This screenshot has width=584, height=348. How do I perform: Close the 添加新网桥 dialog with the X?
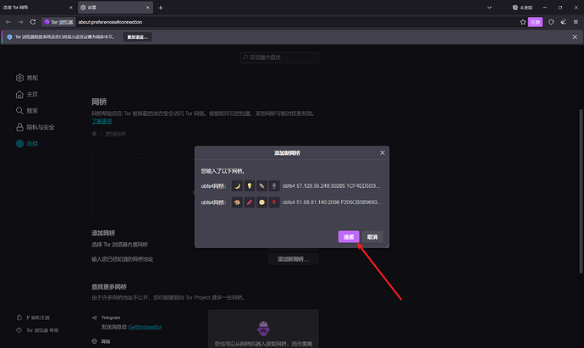click(x=382, y=152)
